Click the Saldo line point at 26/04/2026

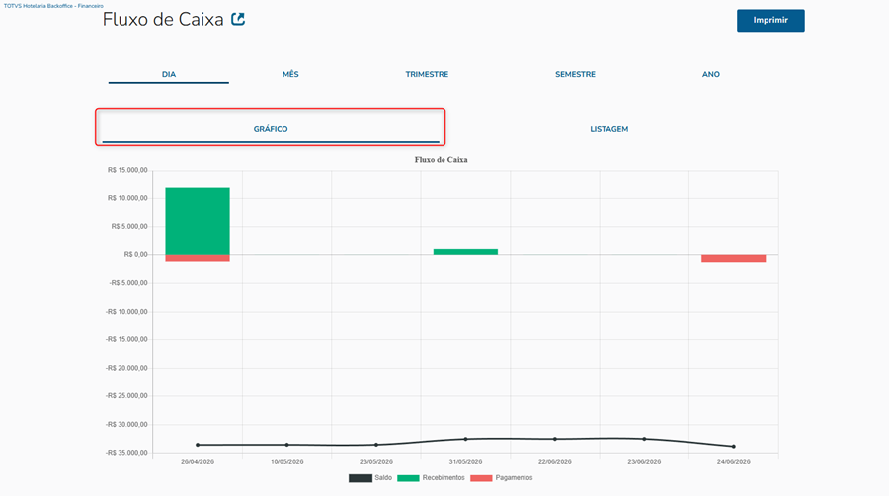[x=198, y=445]
